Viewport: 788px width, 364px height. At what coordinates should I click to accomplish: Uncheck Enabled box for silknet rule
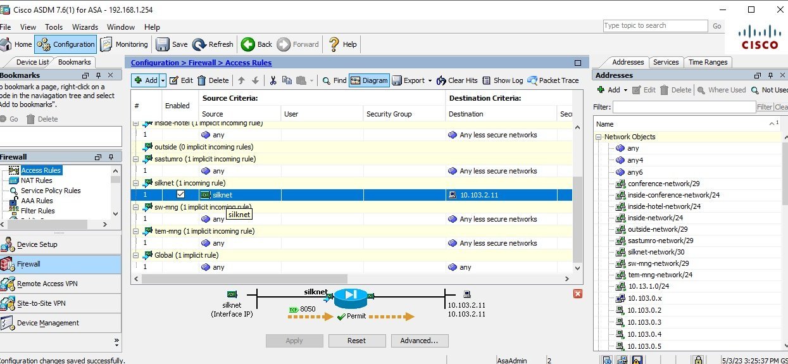180,194
